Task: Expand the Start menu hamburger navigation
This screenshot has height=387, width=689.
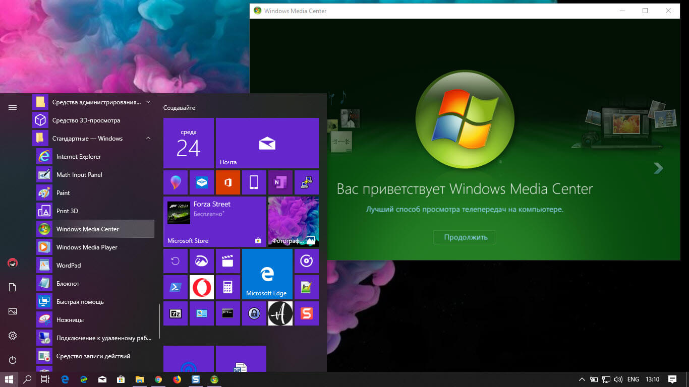Action: point(13,107)
